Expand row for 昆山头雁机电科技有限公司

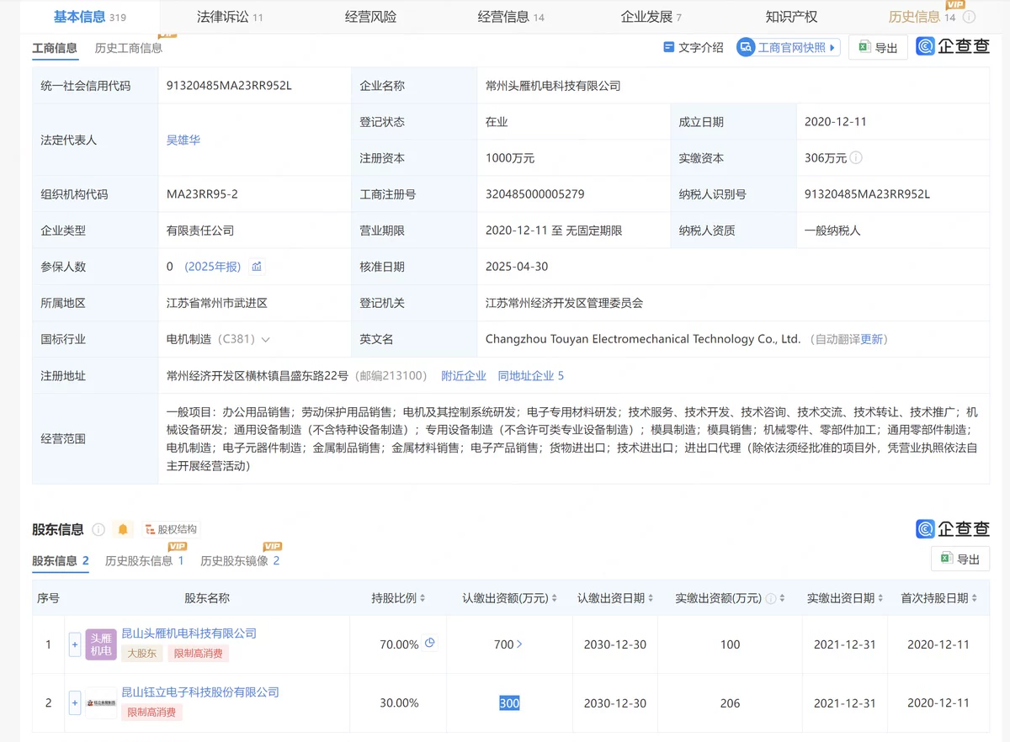[x=75, y=644]
